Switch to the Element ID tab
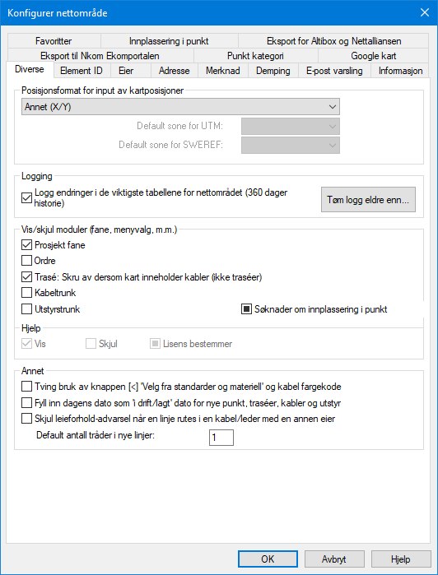The image size is (438, 575). click(82, 71)
